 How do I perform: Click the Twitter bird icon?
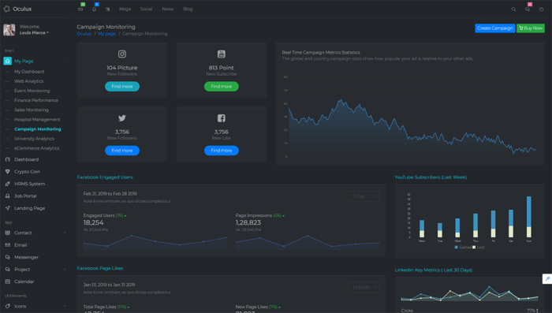pos(122,118)
